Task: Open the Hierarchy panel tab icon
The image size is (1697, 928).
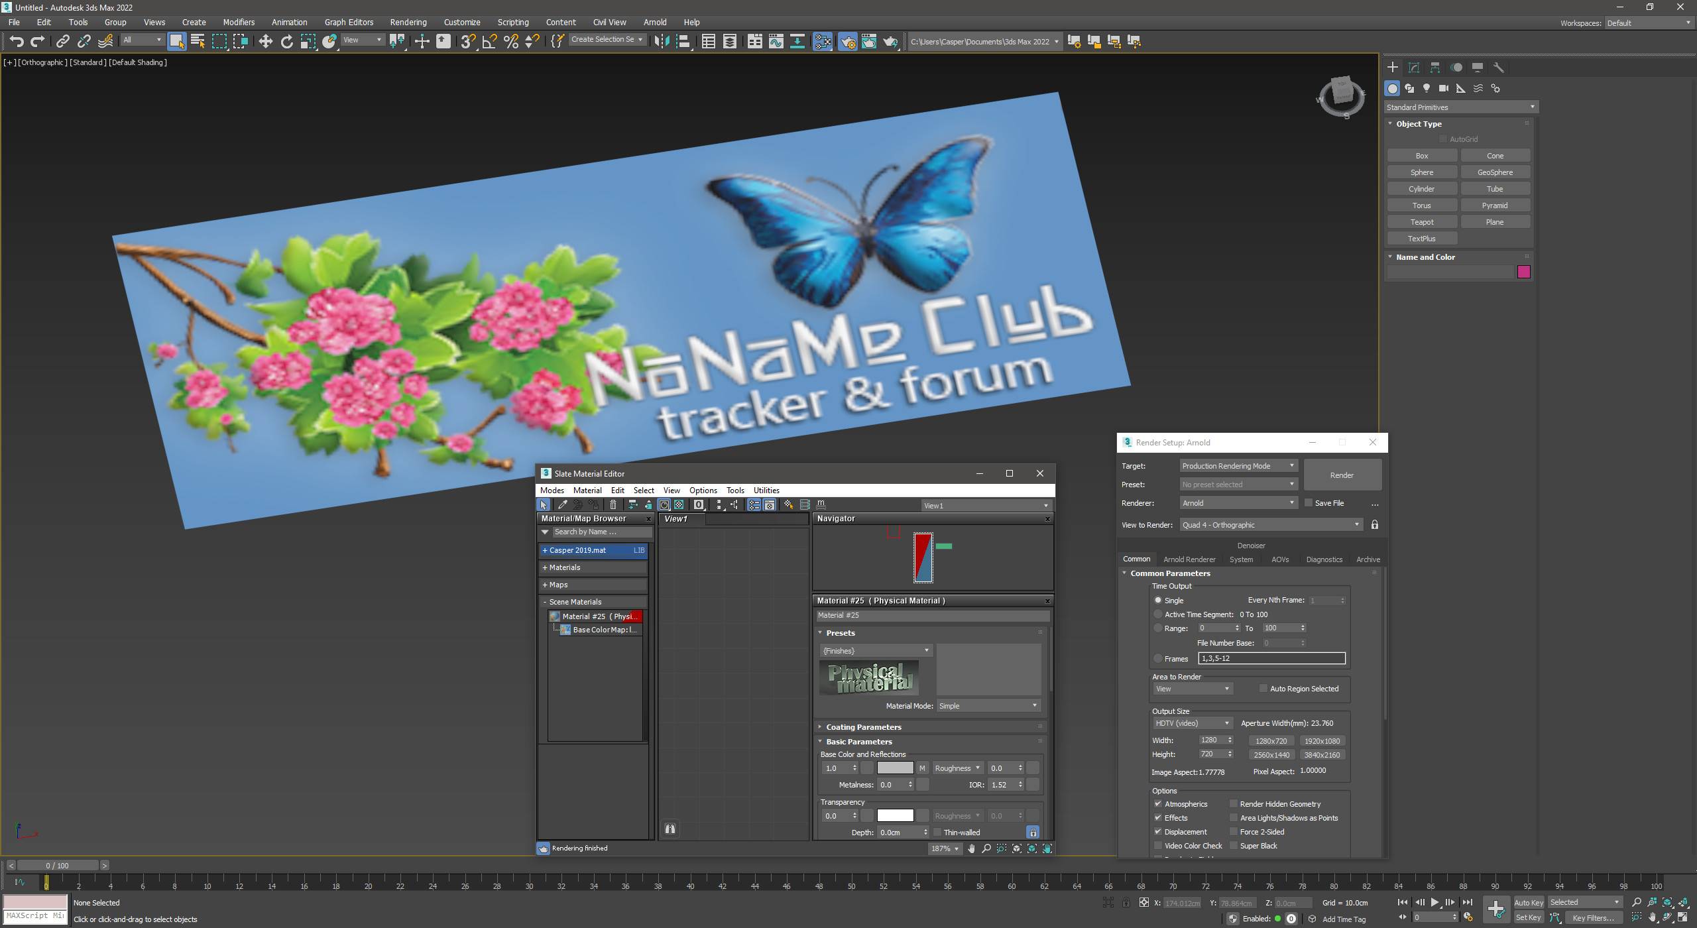Action: (1435, 67)
